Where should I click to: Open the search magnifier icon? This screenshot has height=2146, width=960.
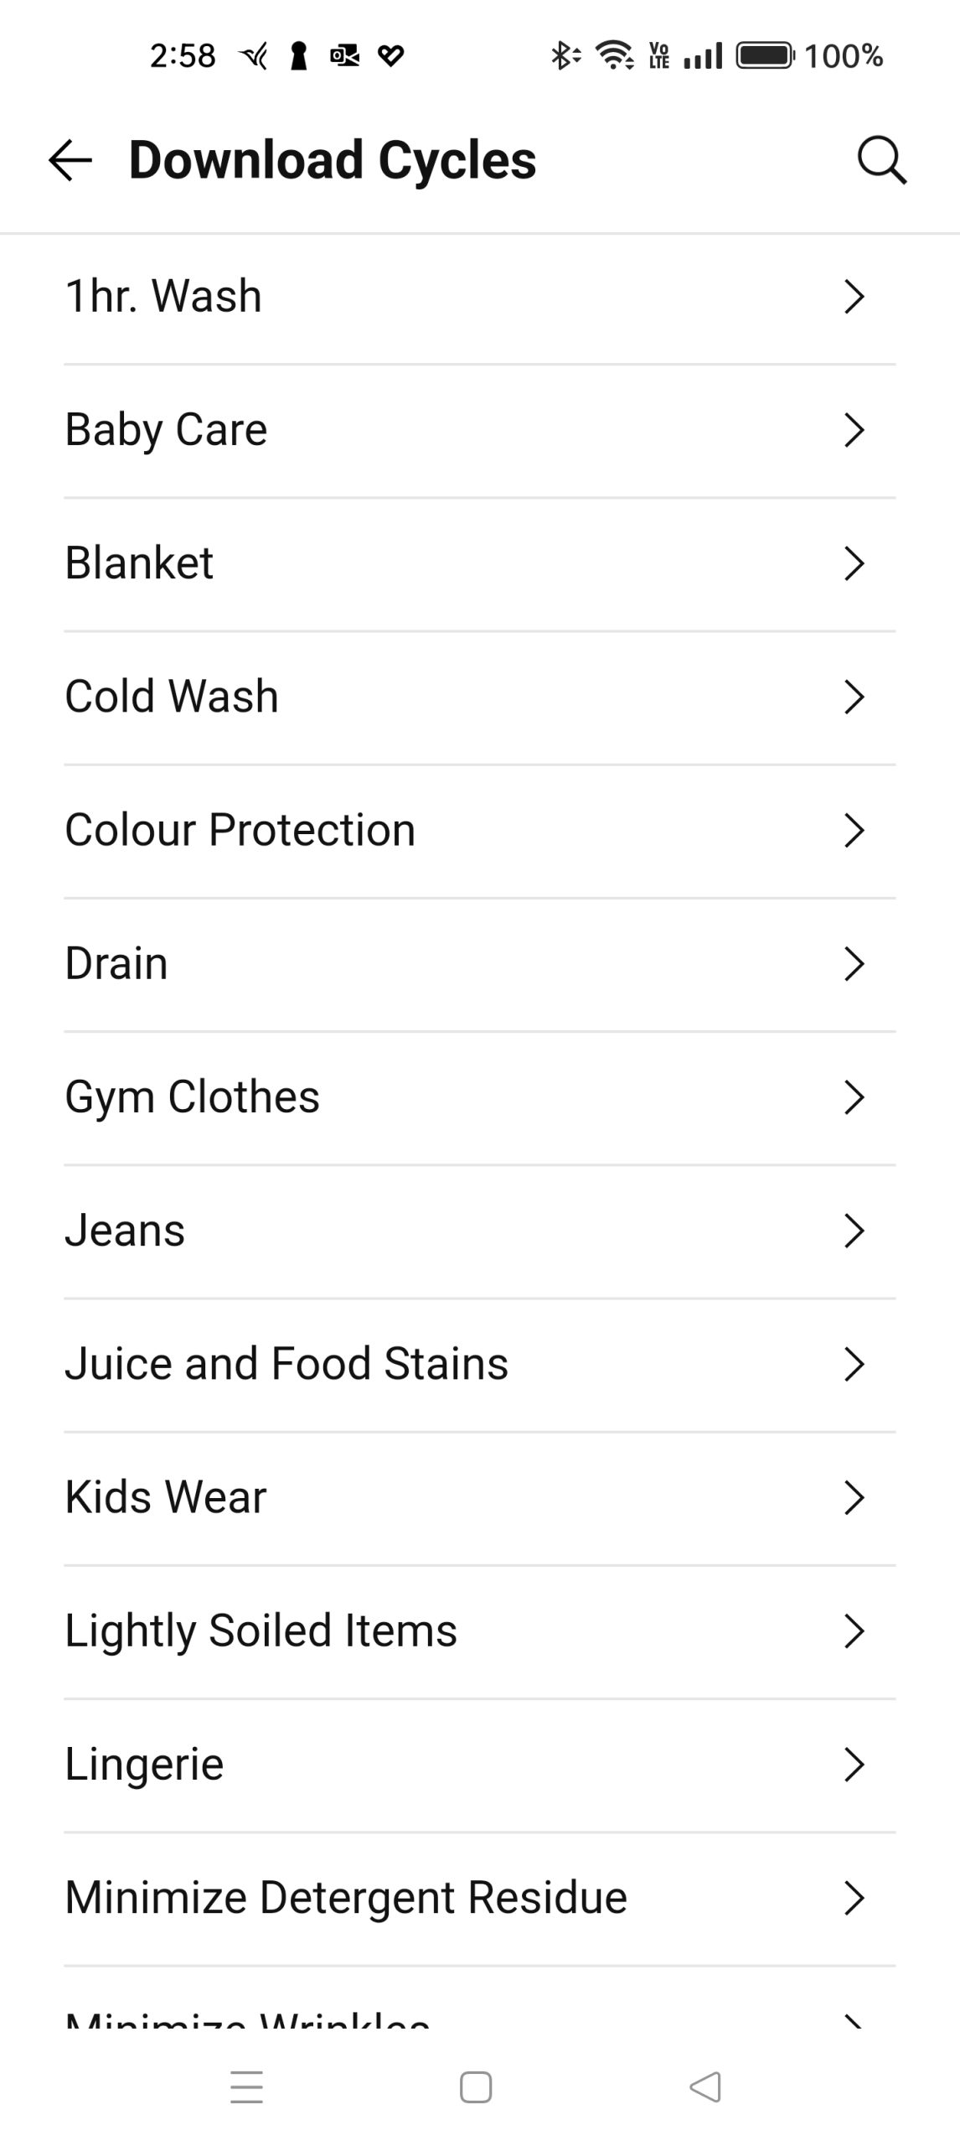(x=881, y=160)
